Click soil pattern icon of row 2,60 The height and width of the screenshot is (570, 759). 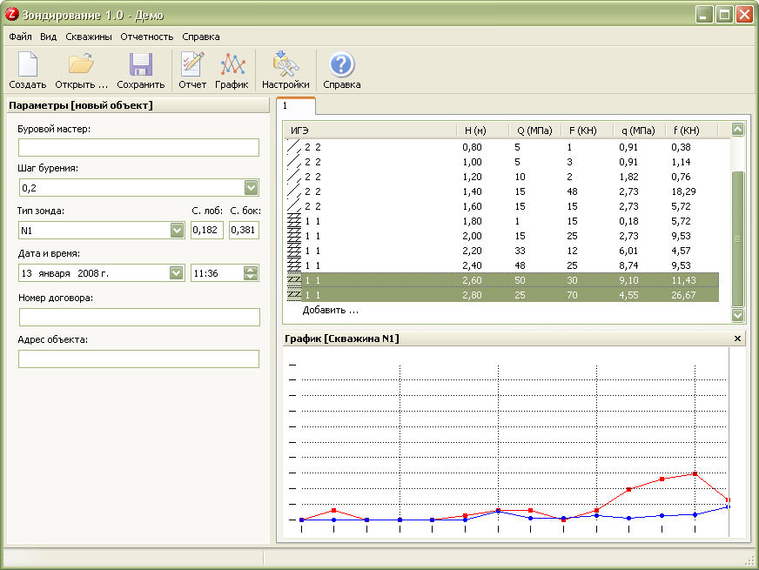pos(294,280)
